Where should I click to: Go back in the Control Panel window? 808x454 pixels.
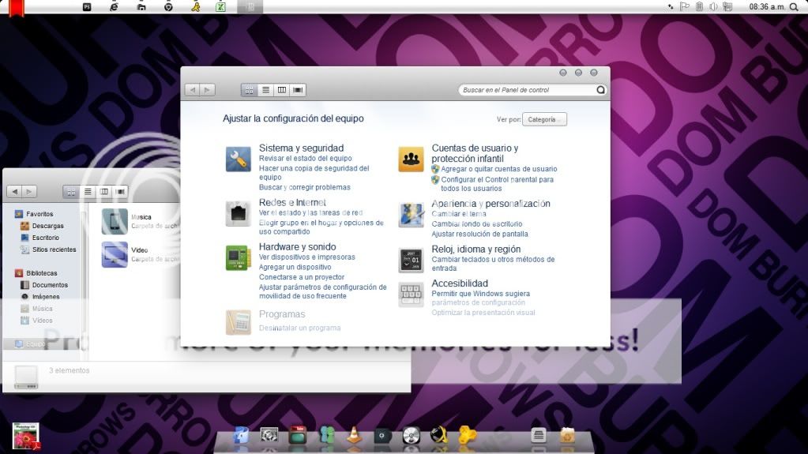coord(192,90)
